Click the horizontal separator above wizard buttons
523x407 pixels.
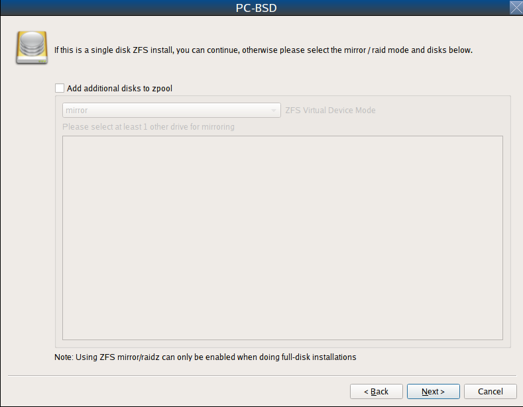tap(262, 375)
